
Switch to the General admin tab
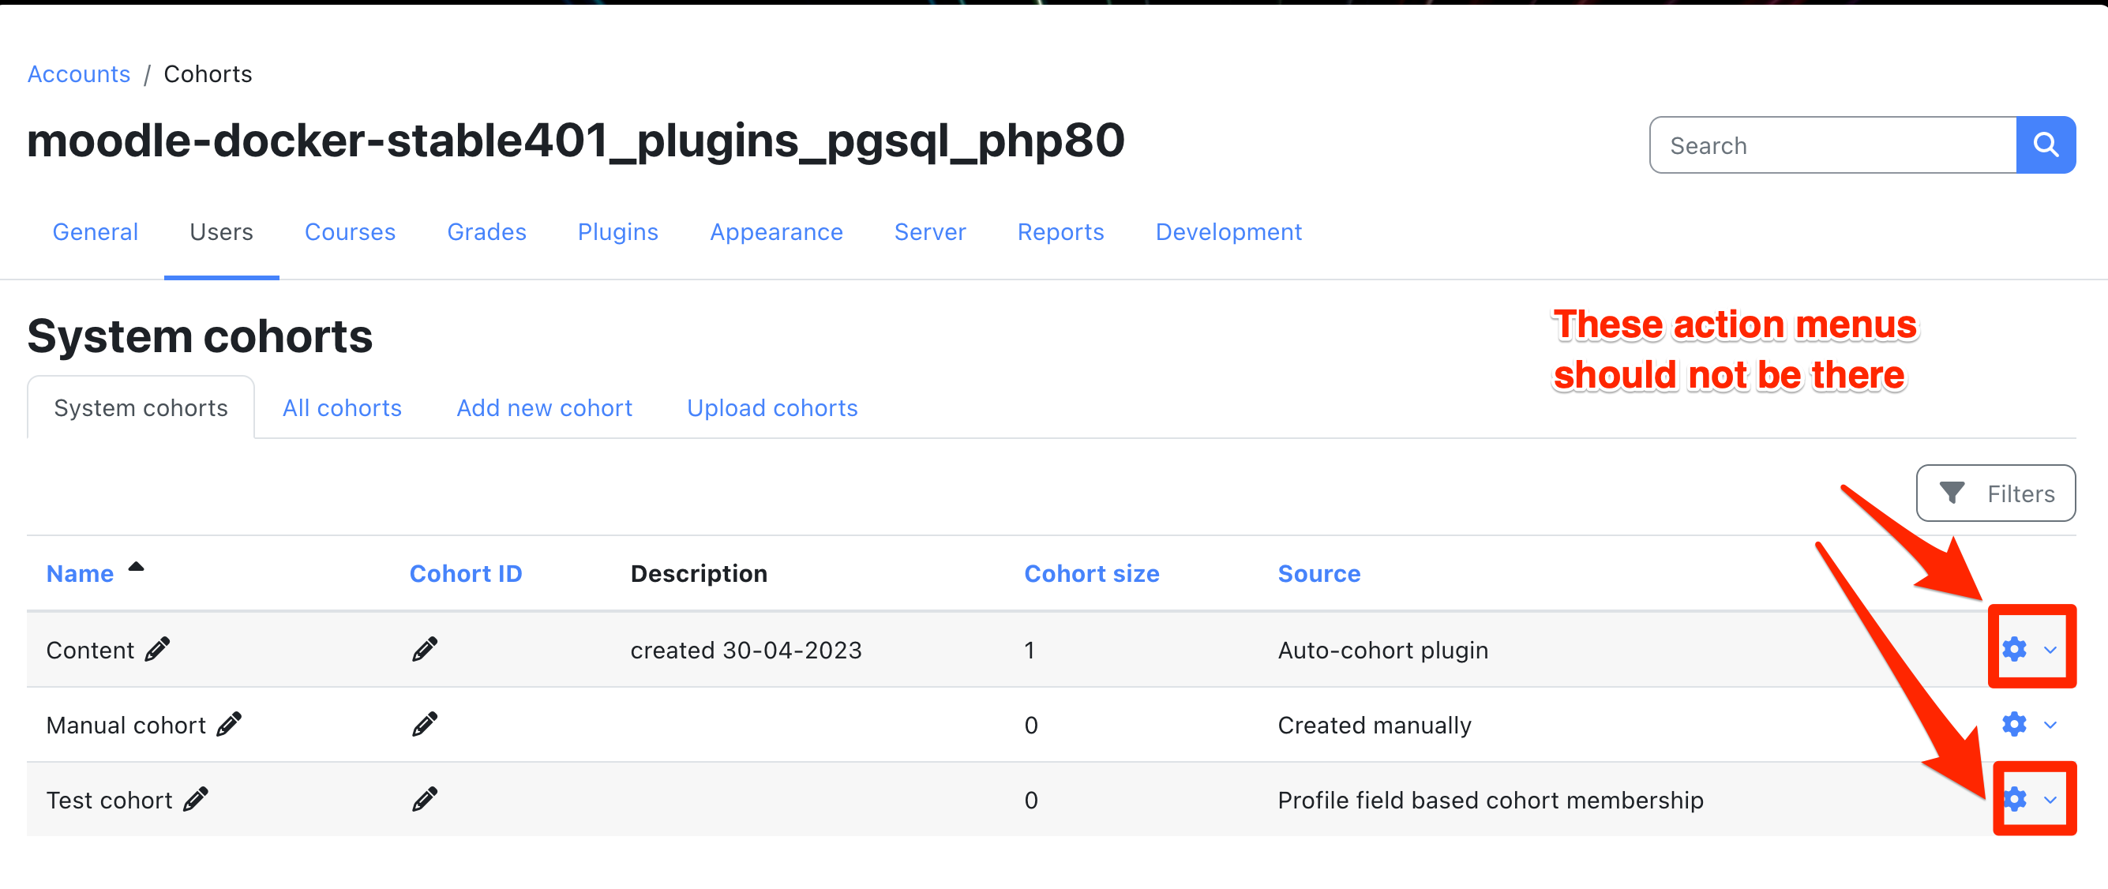95,231
